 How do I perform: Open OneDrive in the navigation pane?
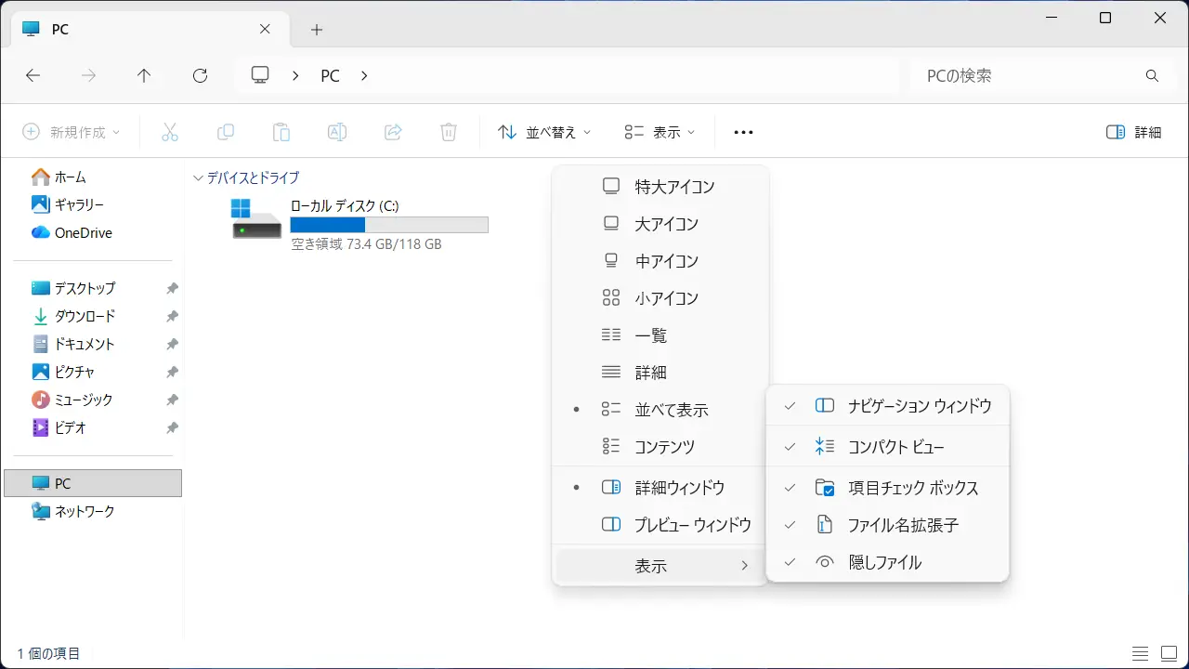pos(83,232)
